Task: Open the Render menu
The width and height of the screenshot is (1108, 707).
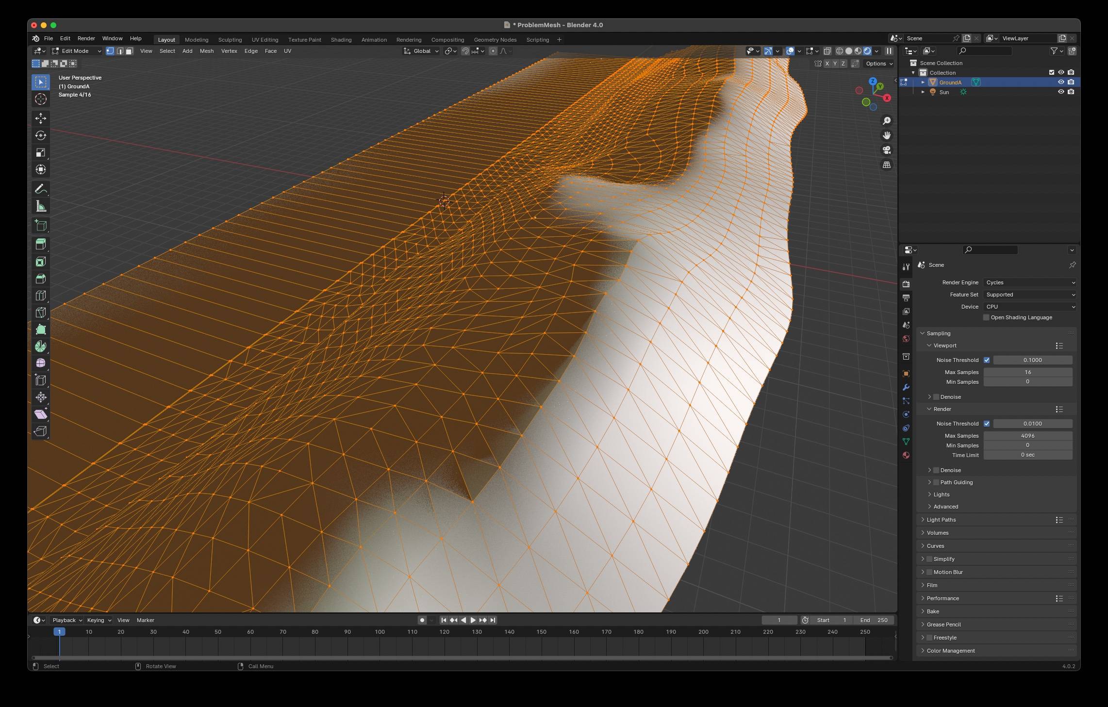Action: [86, 38]
